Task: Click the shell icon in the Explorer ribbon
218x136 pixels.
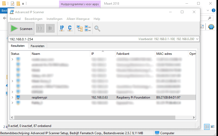Action: click(211, 27)
